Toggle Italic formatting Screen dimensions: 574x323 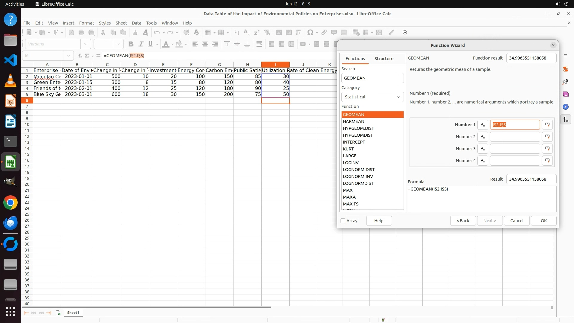[x=141, y=44]
